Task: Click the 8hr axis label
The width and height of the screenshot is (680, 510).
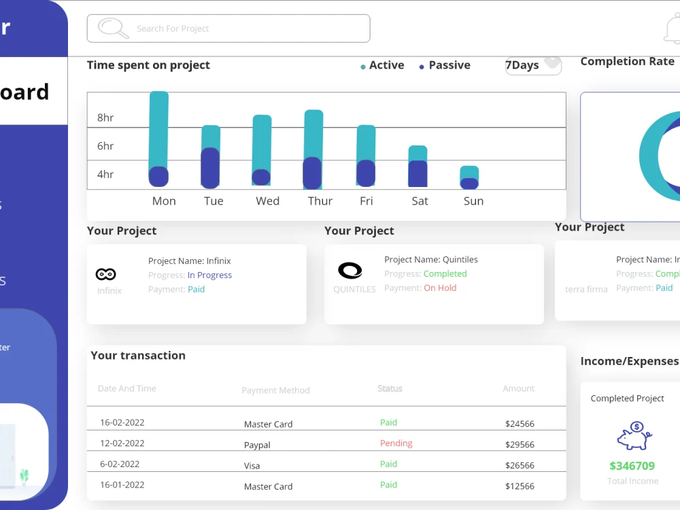Action: 105,118
